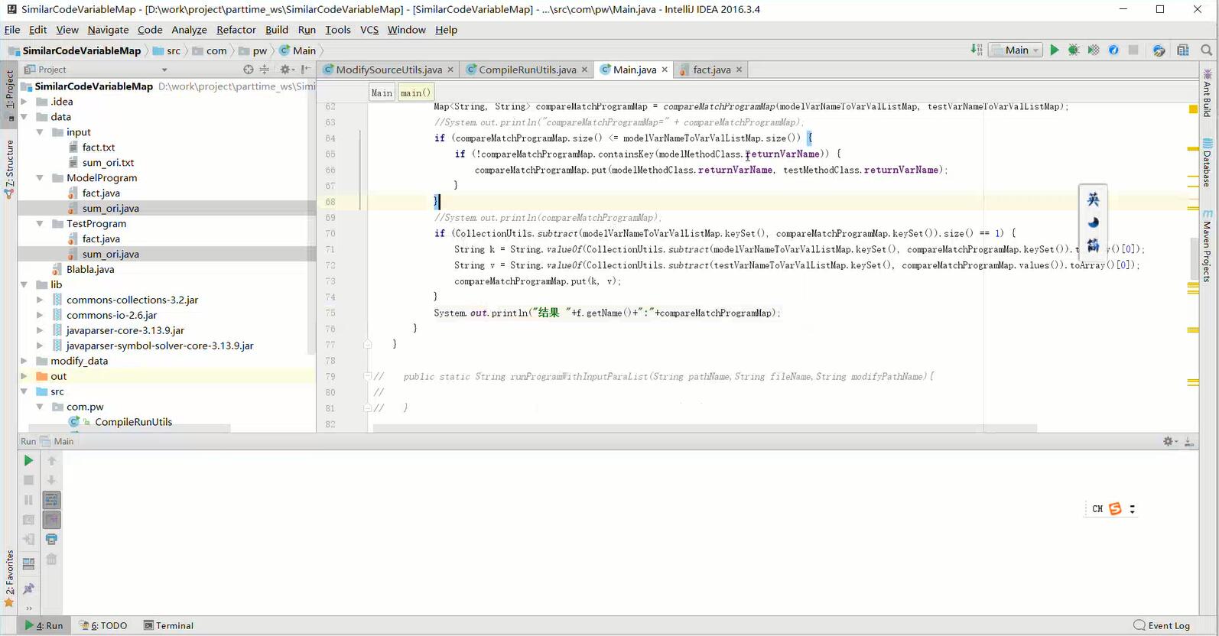Open Run panel settings gear icon
Viewport: 1219px width, 636px height.
(1170, 441)
